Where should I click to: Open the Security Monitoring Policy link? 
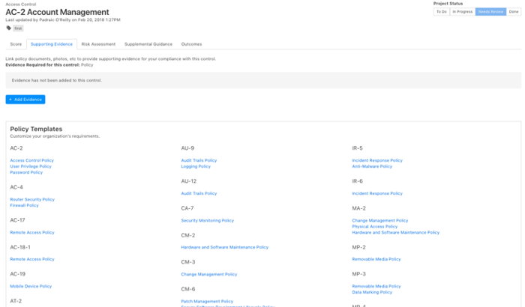coord(207,220)
